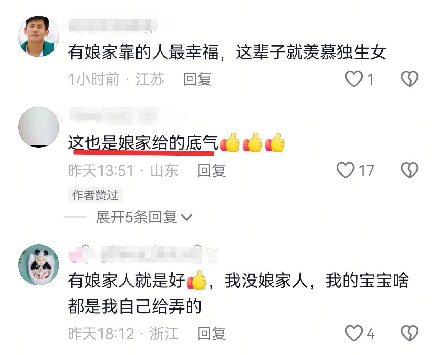Image resolution: width=441 pixels, height=355 pixels.
Task: Like the Zhejiang comment showing 4 likes
Action: (x=354, y=333)
